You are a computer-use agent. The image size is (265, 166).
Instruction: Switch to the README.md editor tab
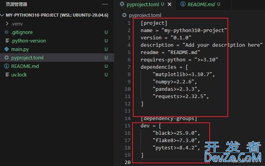tap(201, 5)
